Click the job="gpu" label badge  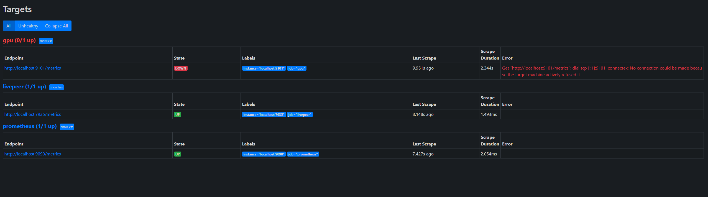[297, 68]
